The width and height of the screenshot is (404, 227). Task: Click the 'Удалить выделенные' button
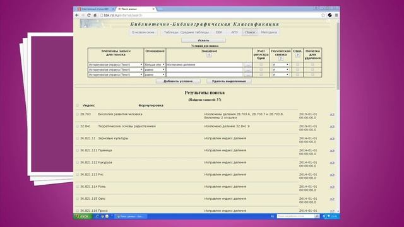(229, 81)
